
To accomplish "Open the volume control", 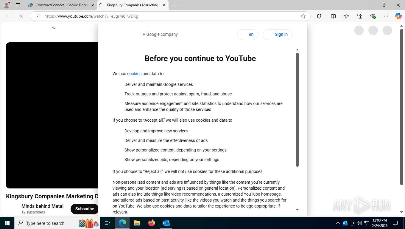I will [x=359, y=223].
